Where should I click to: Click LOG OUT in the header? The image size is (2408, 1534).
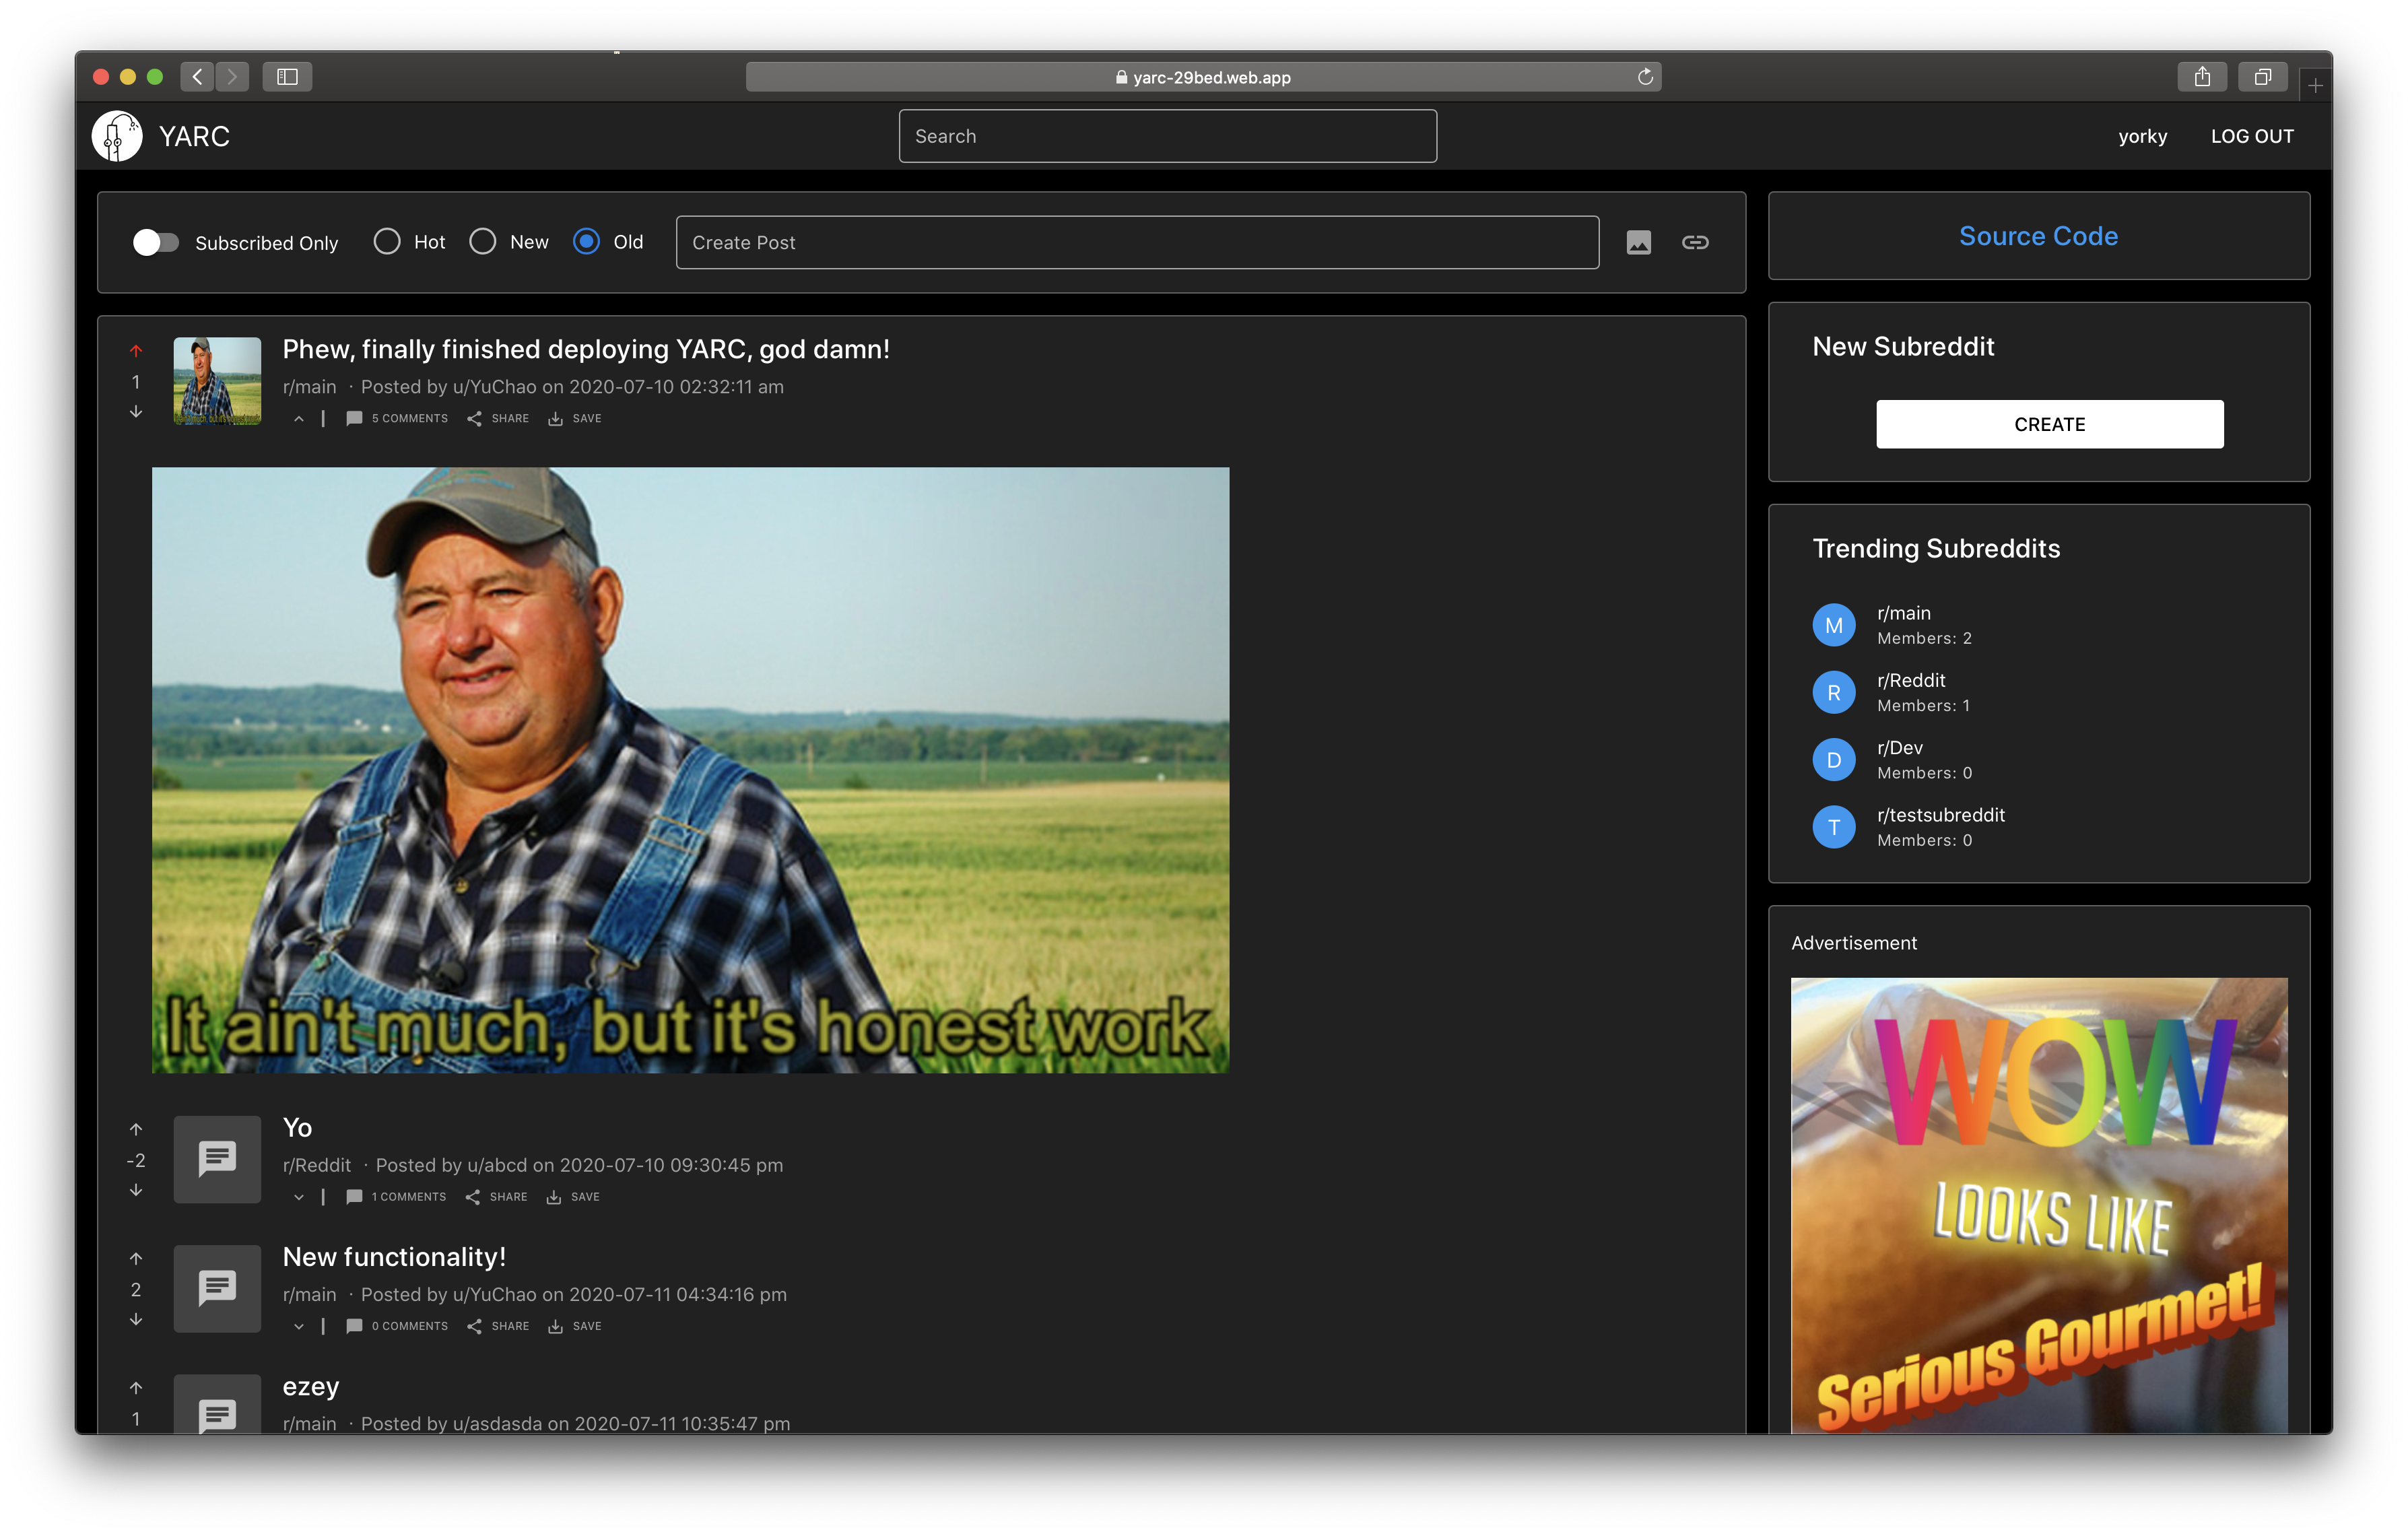point(2252,136)
